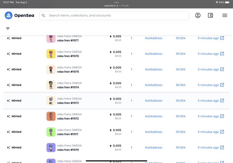233x163 pixels.
Task: Click the Minted sparkle icon for robo fren #1973
Action: pos(8,101)
